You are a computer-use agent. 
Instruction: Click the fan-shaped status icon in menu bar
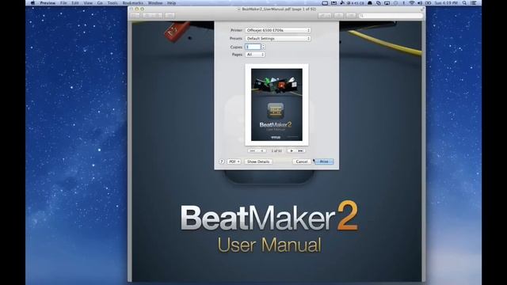tap(342, 3)
